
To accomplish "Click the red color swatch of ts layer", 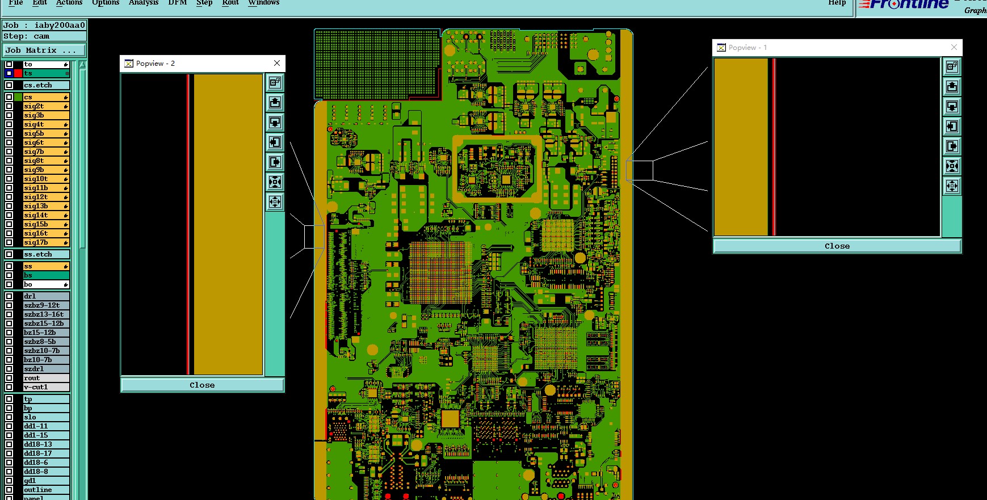I will point(18,73).
